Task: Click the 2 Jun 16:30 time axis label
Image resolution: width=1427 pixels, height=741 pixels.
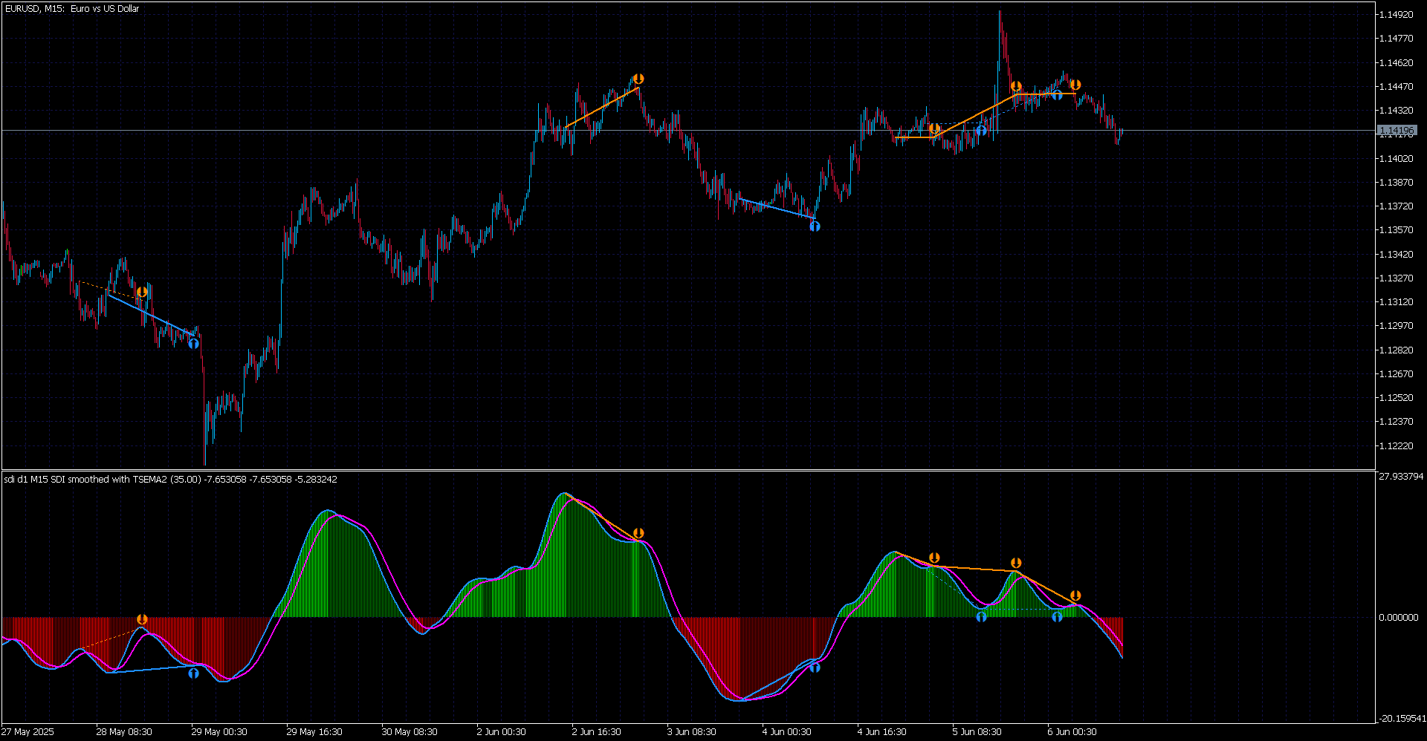Action: [x=596, y=732]
